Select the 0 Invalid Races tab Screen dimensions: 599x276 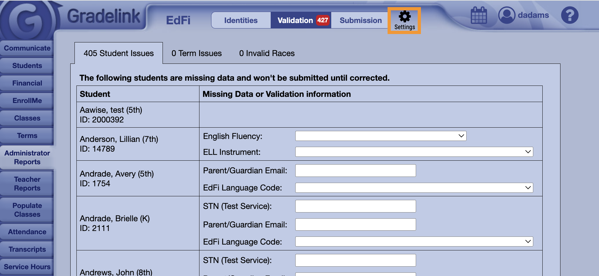[x=267, y=53]
